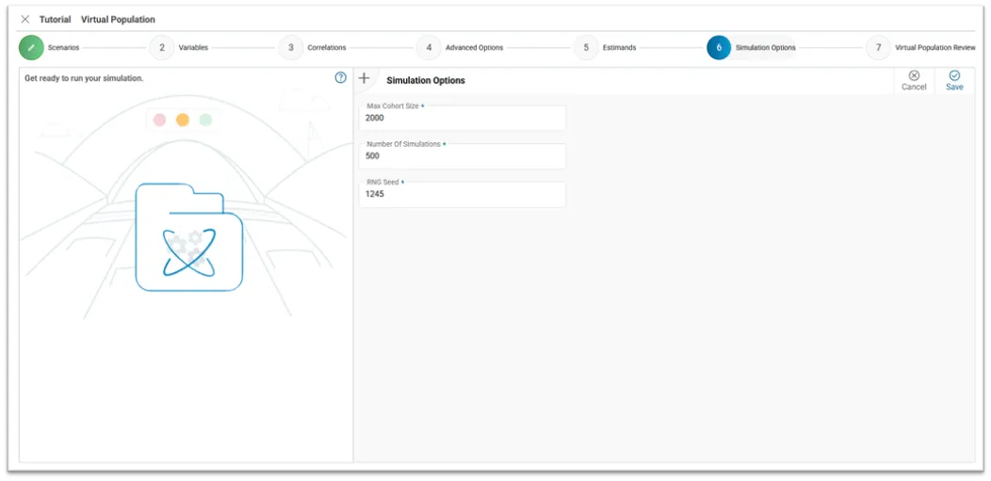Image resolution: width=991 pixels, height=481 pixels.
Task: Go to step 5 Estimands circle
Action: [x=586, y=47]
